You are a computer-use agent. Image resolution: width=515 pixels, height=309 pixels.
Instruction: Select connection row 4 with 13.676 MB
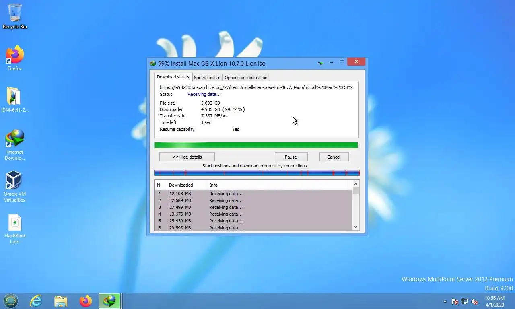click(253, 214)
